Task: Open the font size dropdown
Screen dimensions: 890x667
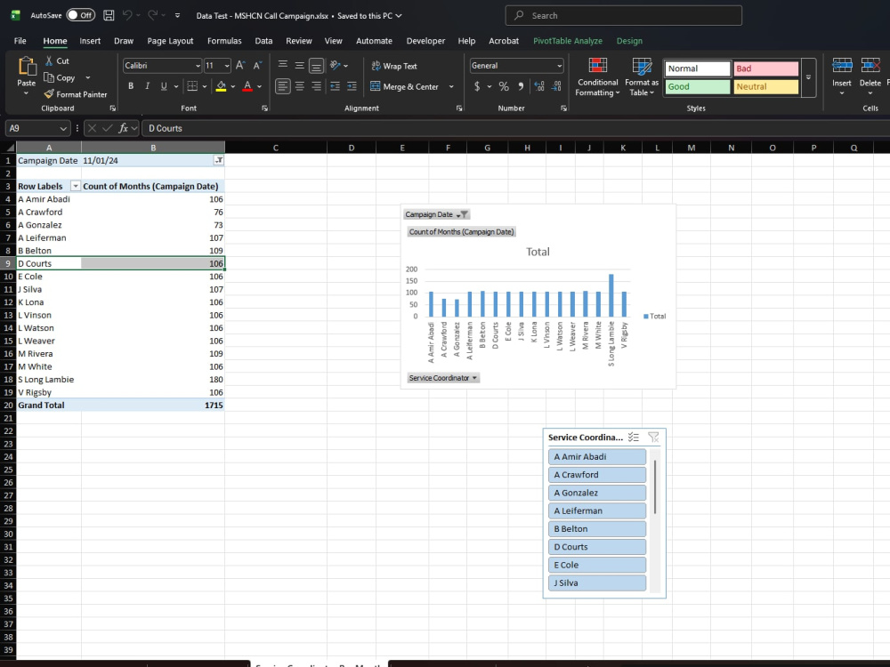Action: [227, 66]
